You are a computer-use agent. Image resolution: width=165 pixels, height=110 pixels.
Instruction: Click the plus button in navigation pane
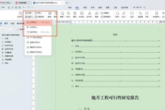click(x=7, y=29)
